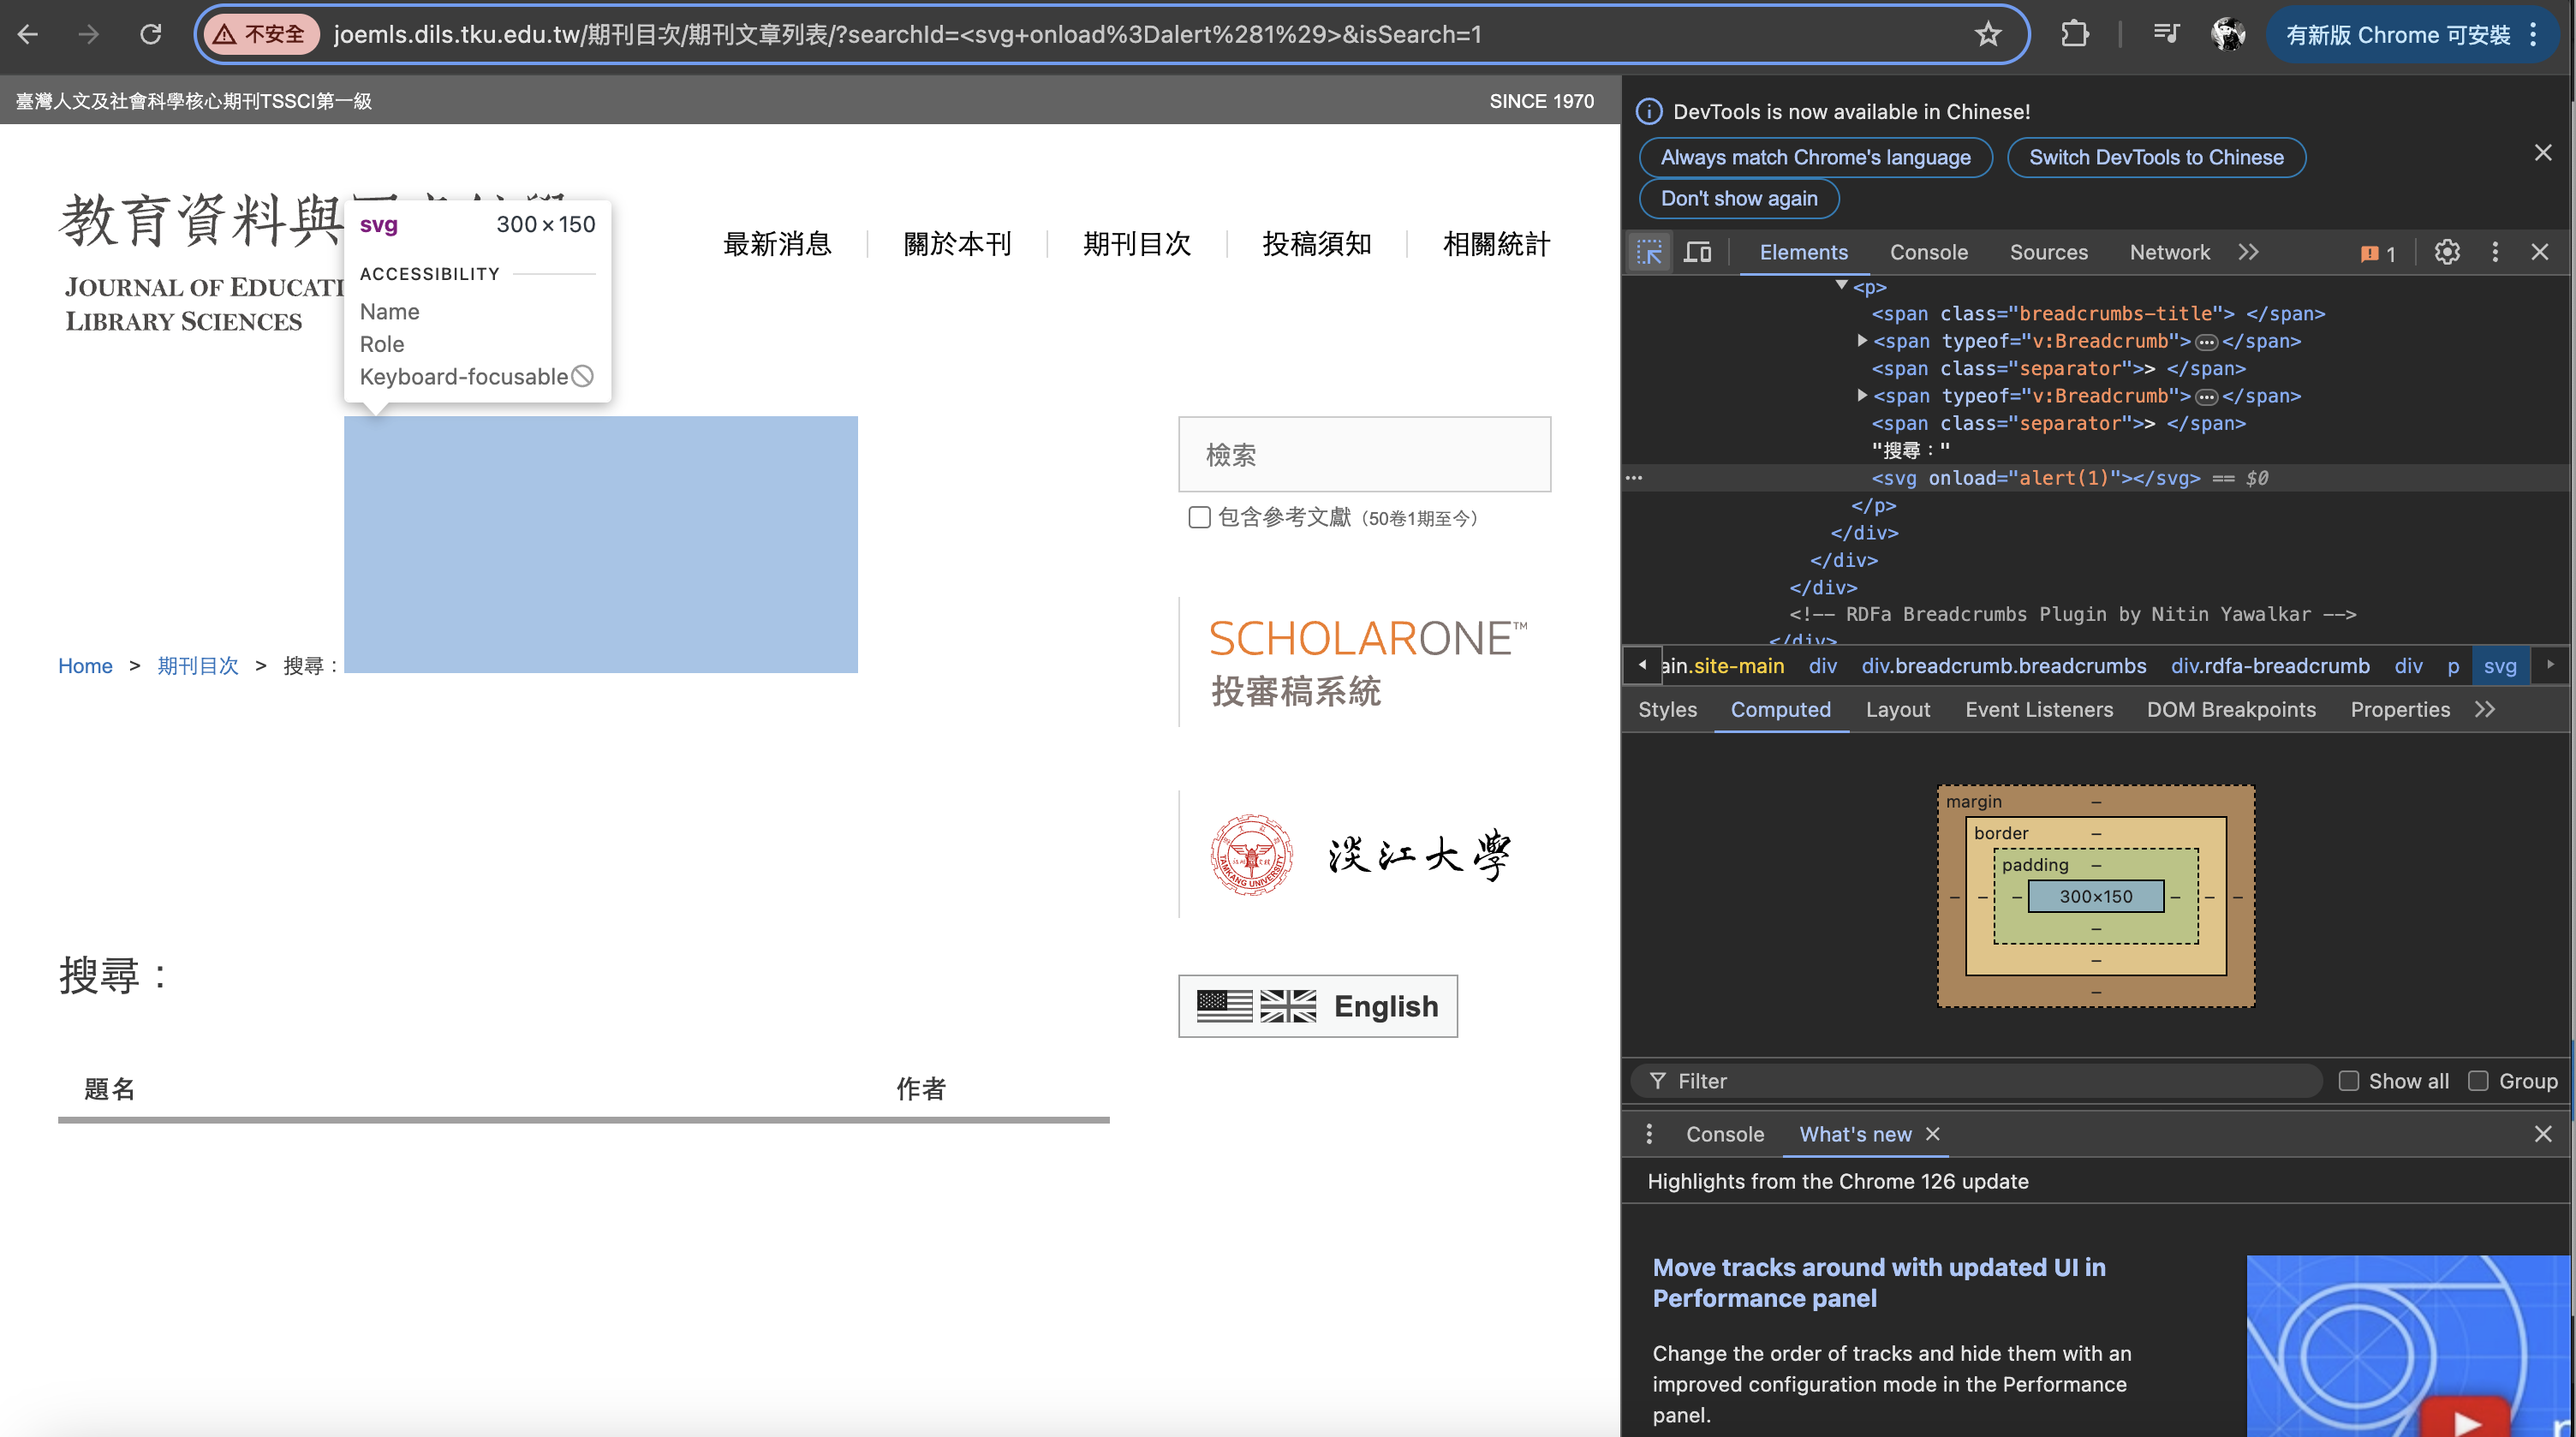Open the Move tracks around article link
2576x1437 pixels.
(x=1878, y=1283)
